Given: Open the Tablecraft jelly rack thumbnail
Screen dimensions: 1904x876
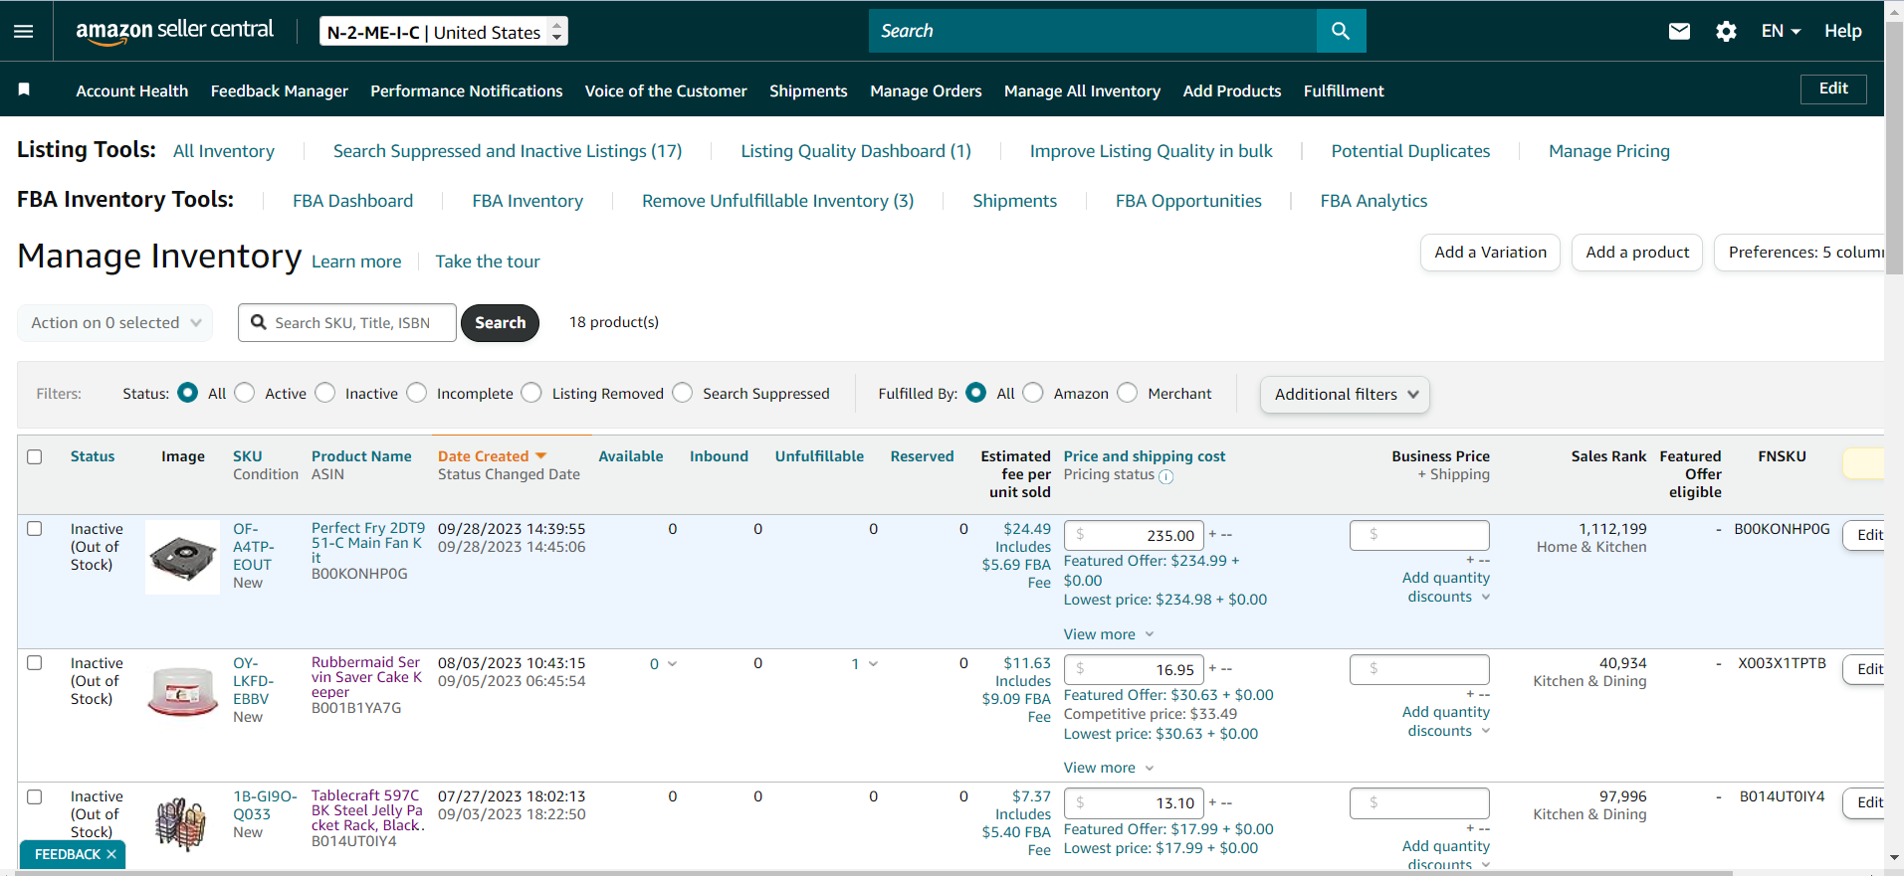Looking at the screenshot, I should click(182, 823).
